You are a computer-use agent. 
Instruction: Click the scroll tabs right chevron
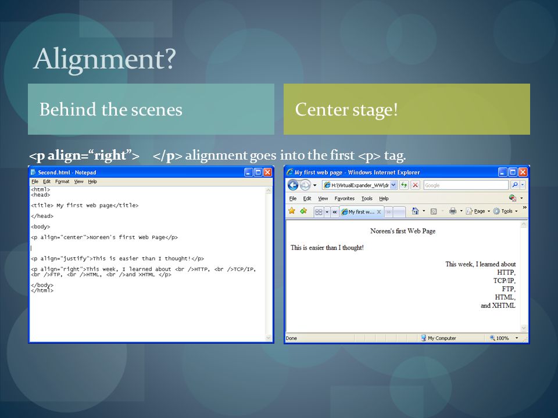[388, 212]
